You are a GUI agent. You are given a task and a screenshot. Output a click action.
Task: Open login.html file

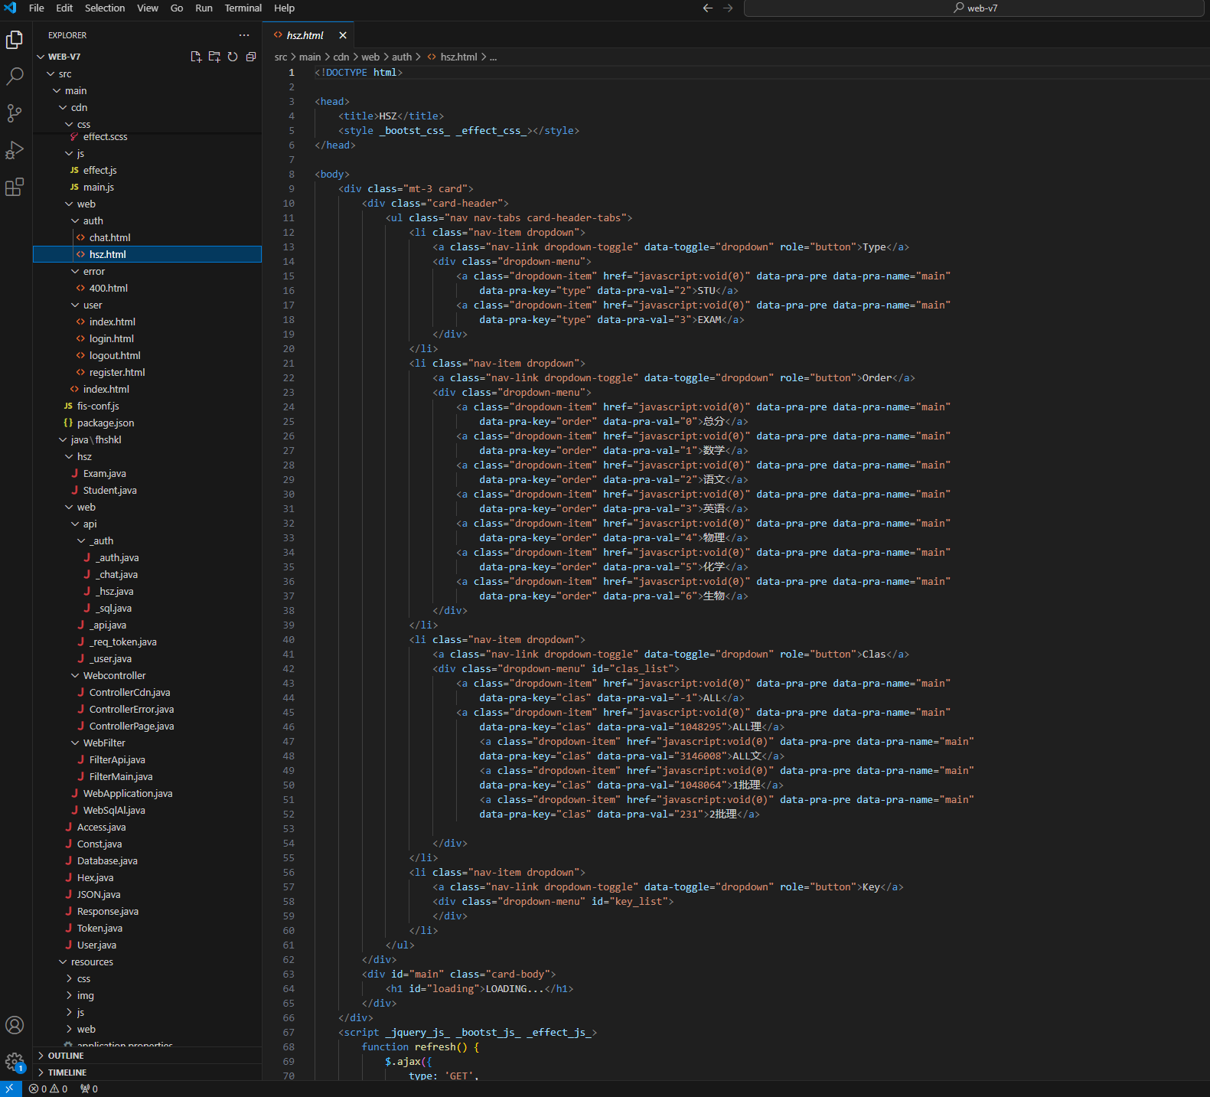pos(147,338)
